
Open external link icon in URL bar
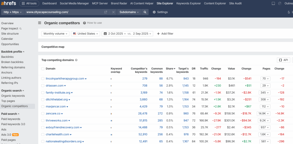(x=106, y=12)
